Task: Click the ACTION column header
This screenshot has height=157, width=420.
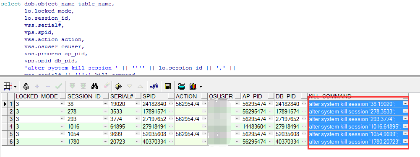Action: [191, 96]
